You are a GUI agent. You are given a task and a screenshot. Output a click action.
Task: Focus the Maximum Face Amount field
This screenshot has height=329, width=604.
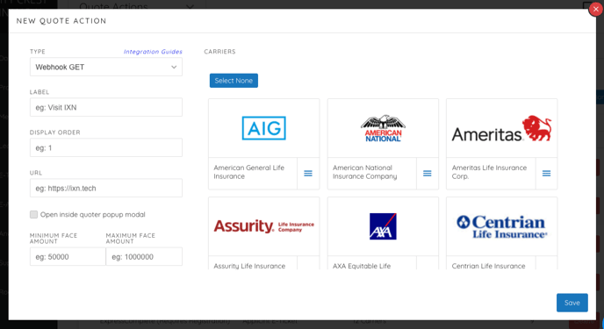(144, 257)
